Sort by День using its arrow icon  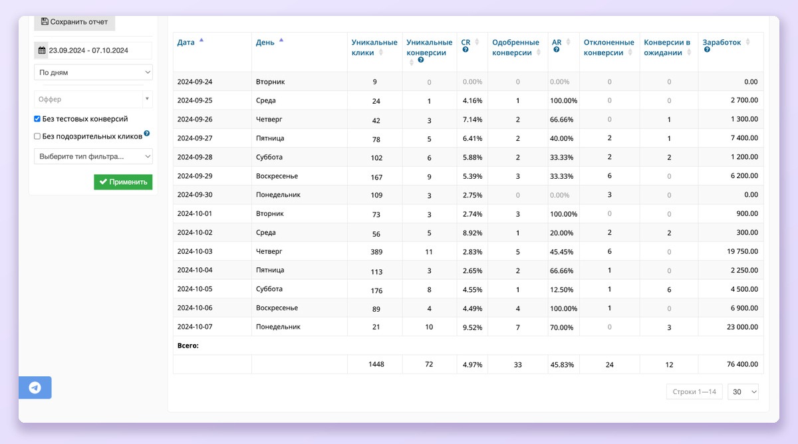point(281,40)
